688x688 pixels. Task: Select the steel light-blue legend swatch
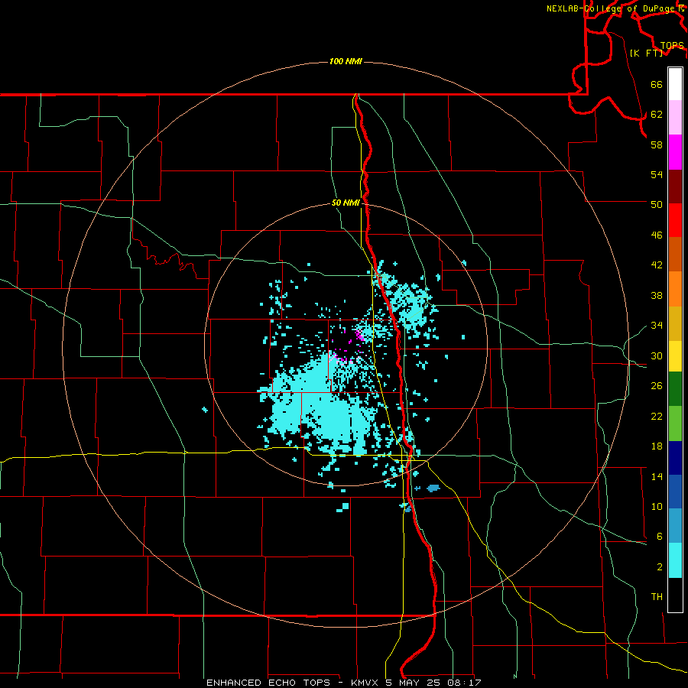[x=675, y=526]
